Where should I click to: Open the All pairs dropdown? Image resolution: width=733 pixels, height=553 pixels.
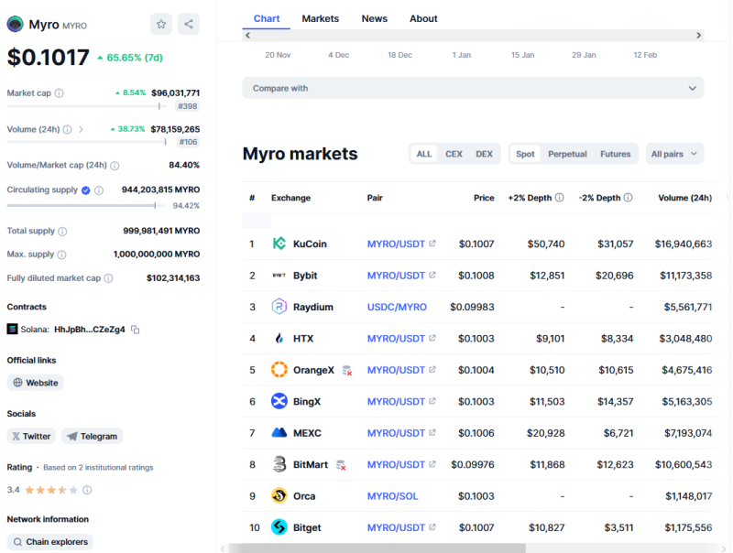pyautogui.click(x=674, y=154)
